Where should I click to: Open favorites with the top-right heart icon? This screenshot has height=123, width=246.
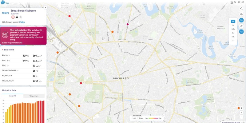[239, 2]
